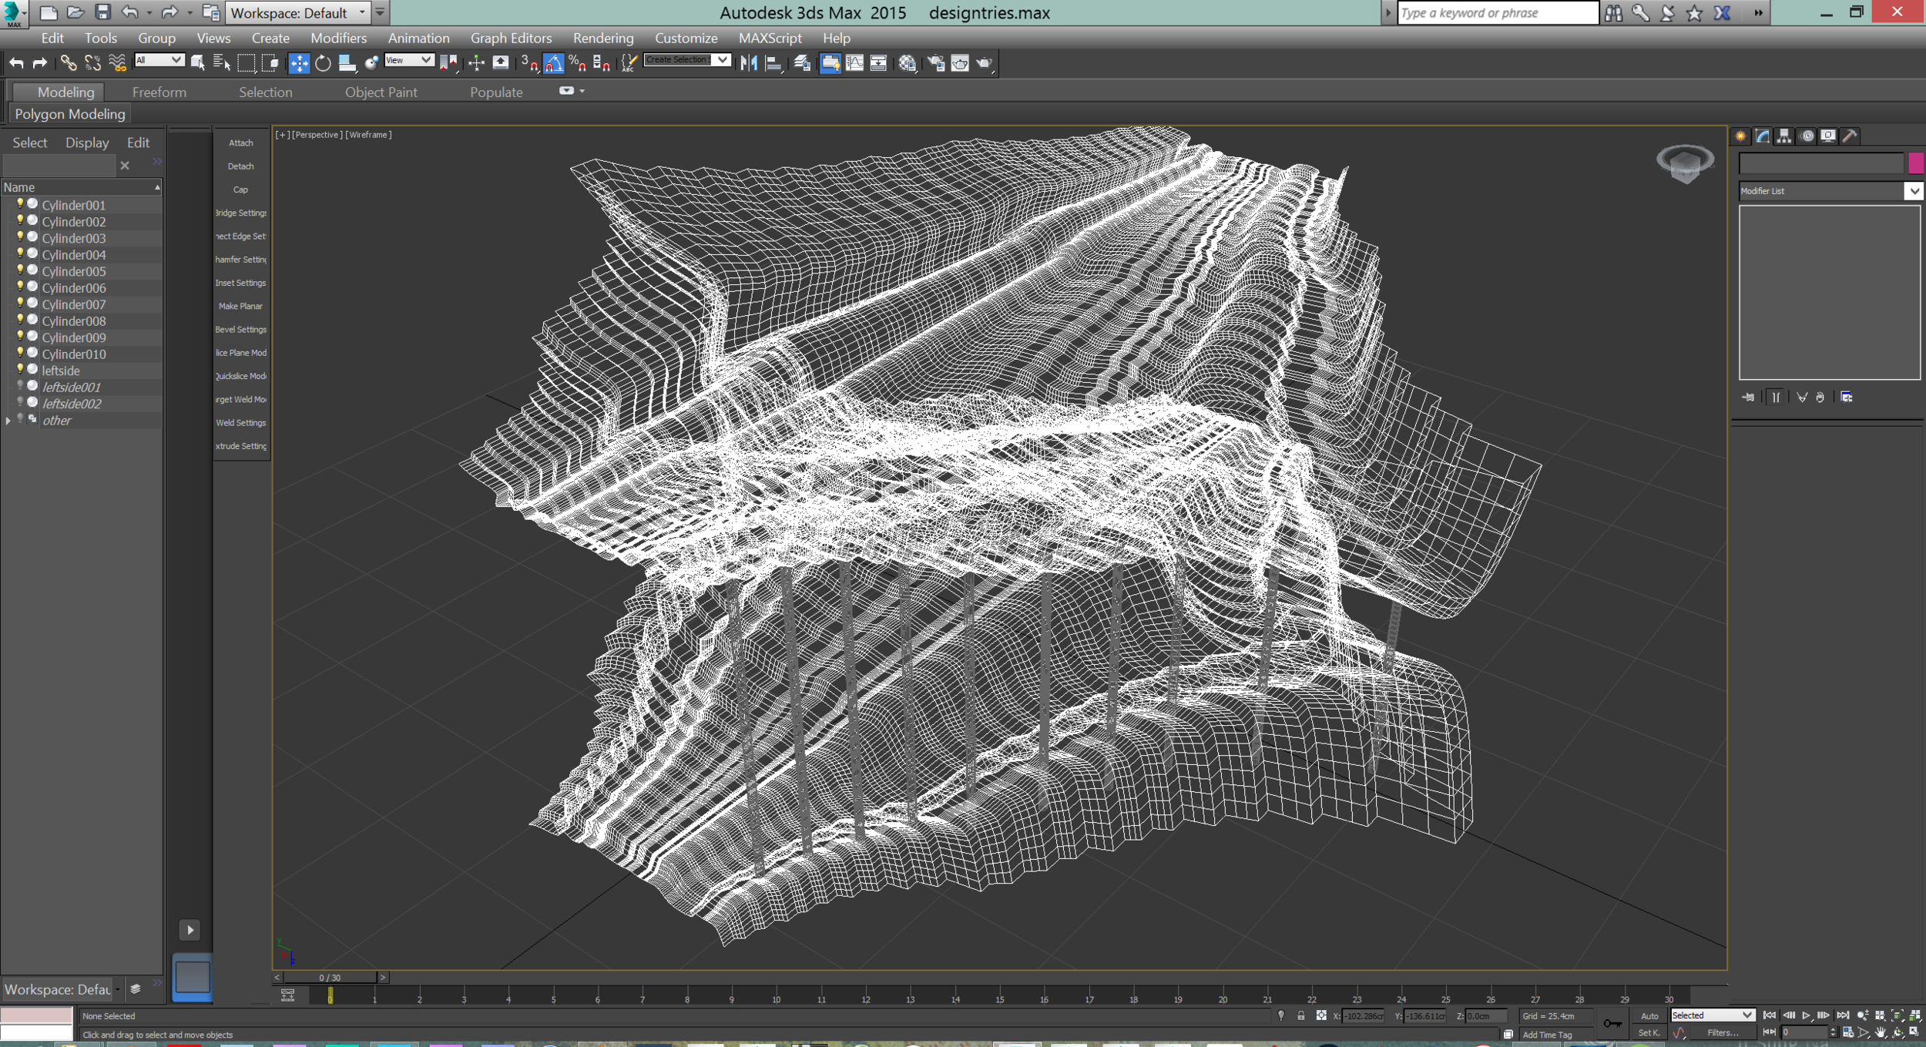Click the pink object color swatch

click(1916, 163)
